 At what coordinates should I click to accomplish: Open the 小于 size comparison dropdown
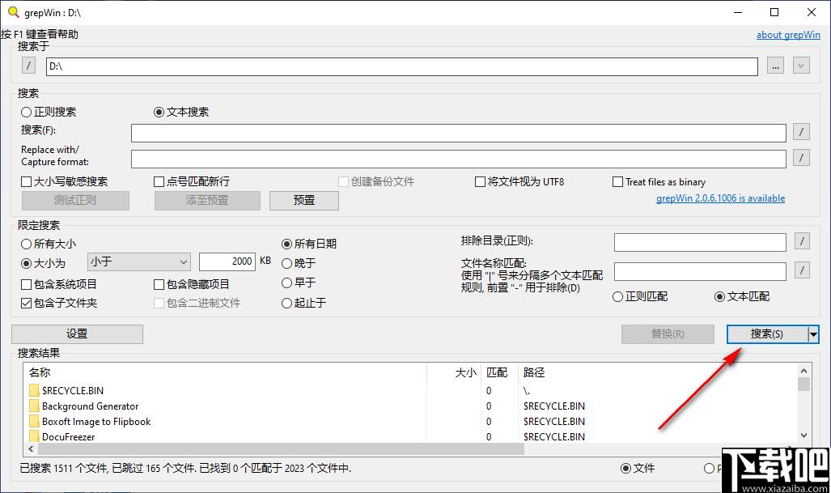click(139, 261)
